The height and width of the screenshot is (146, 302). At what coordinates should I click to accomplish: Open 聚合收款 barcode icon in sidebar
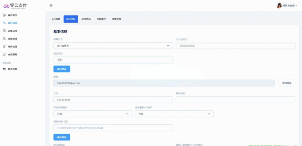(4, 69)
